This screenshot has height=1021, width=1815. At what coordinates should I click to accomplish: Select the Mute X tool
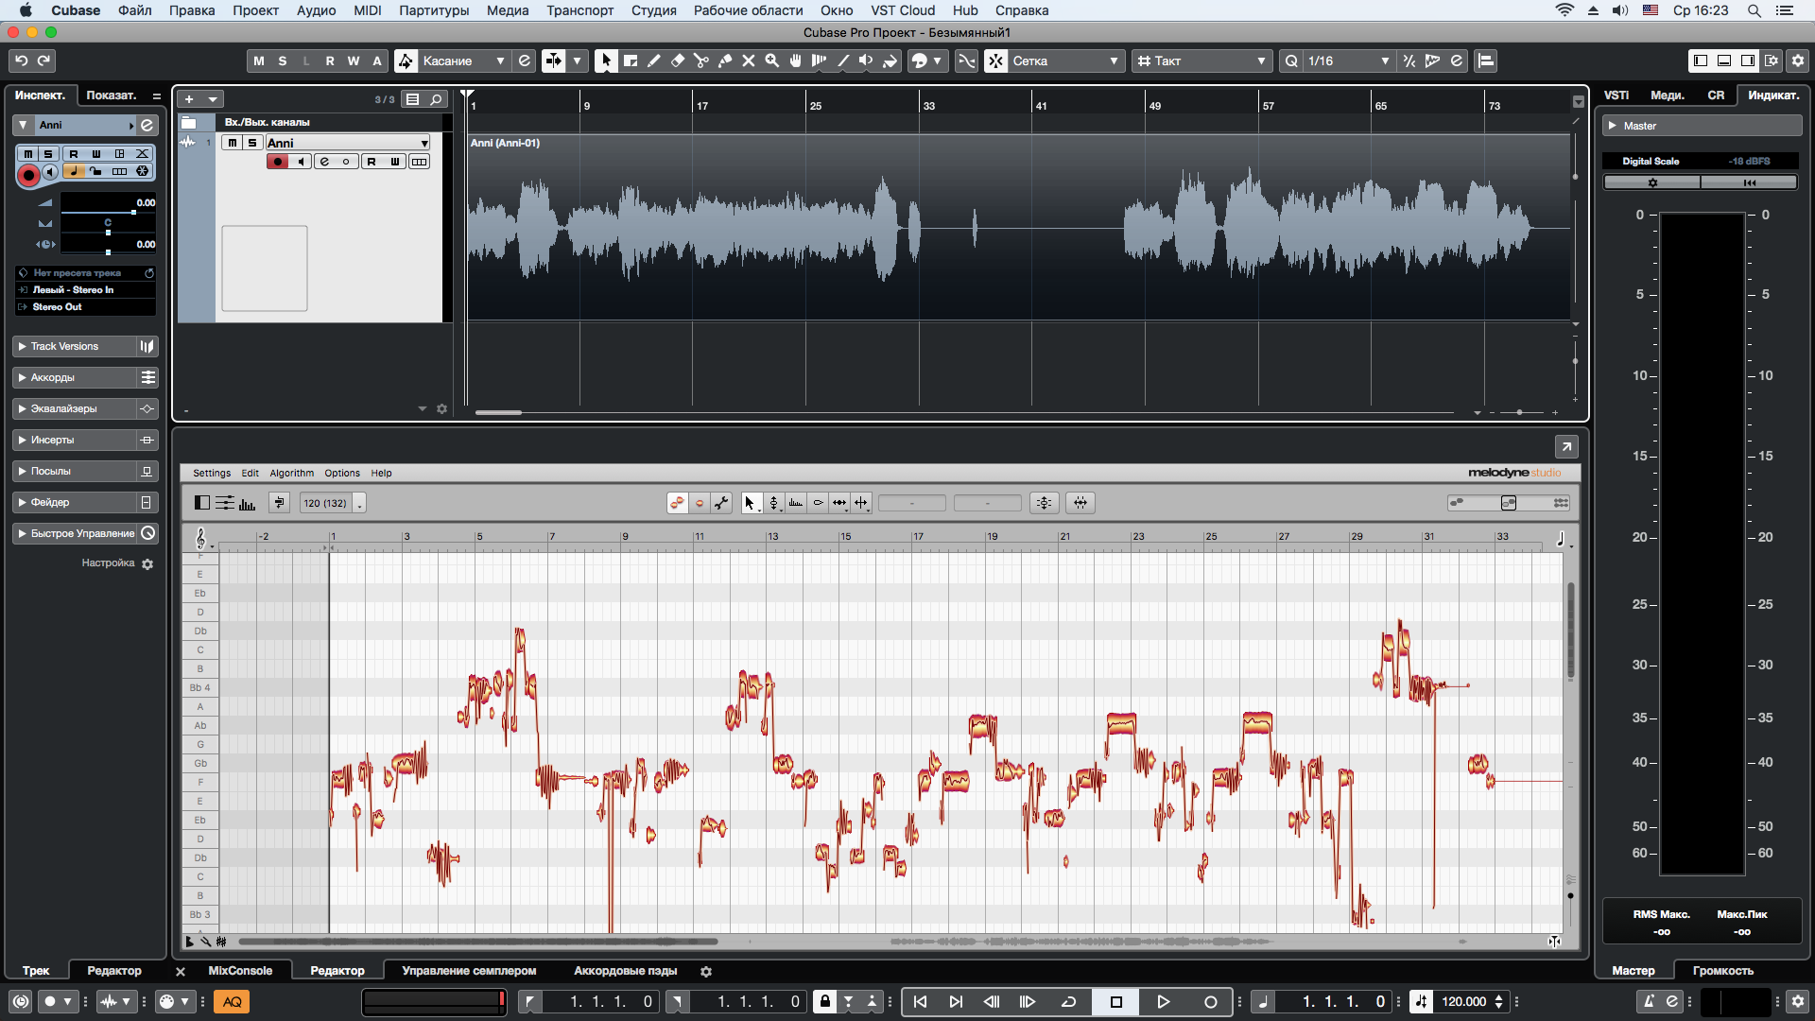(x=749, y=61)
